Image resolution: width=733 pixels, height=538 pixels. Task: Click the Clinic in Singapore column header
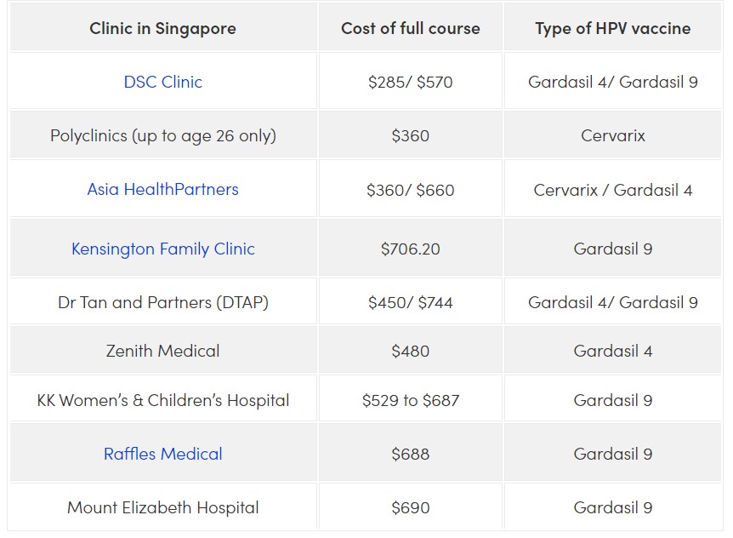pyautogui.click(x=162, y=29)
